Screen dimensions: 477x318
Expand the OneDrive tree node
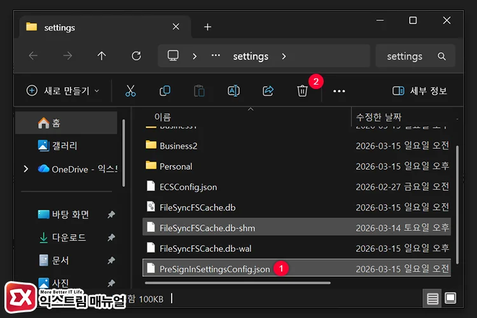[26, 169]
